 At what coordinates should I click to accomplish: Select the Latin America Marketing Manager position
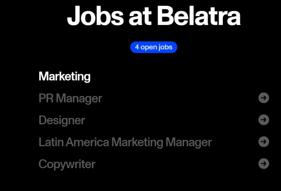click(125, 142)
